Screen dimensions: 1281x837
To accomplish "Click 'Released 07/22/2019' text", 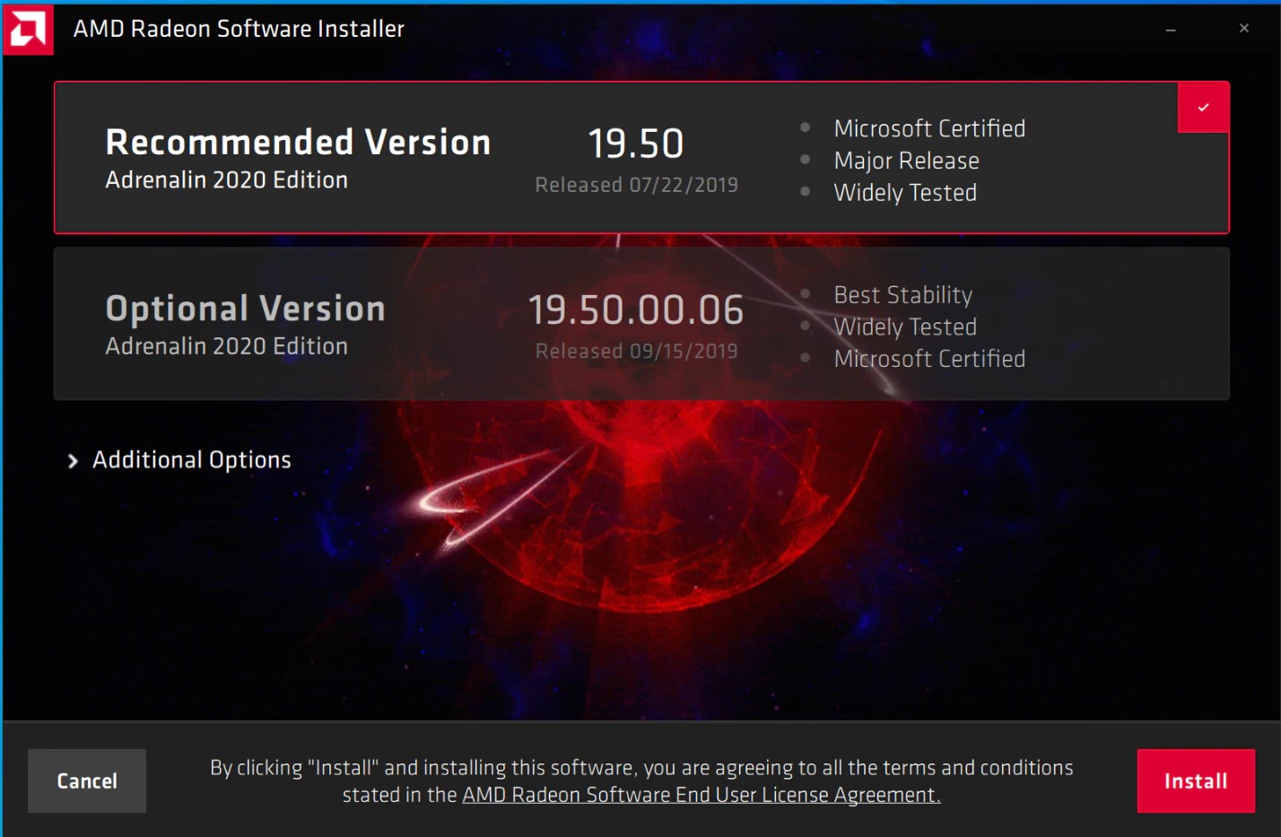I will coord(637,185).
